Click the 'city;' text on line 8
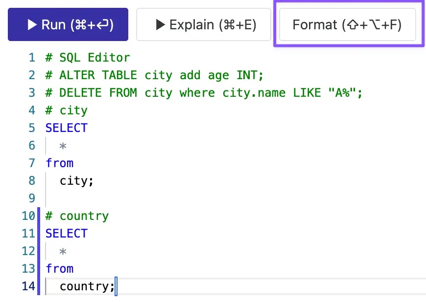Image resolution: width=426 pixels, height=302 pixels. tap(76, 181)
